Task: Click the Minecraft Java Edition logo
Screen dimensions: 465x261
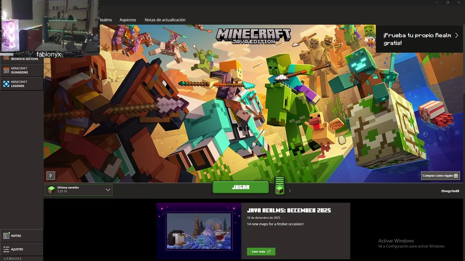Action: [253, 36]
